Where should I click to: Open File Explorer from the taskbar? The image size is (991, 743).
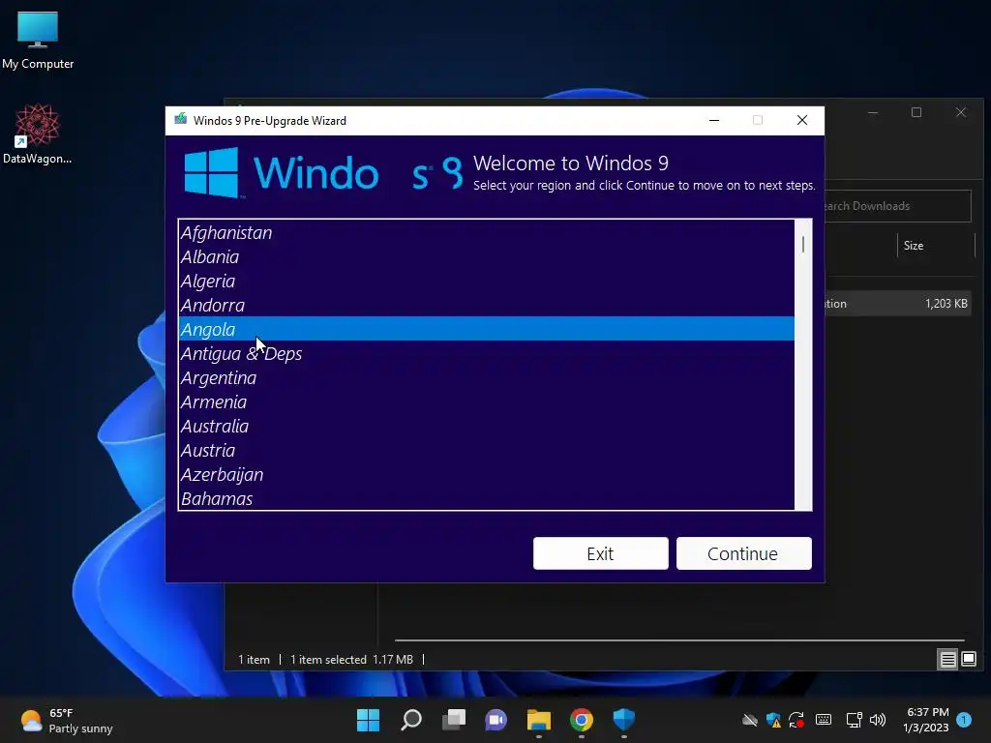click(x=538, y=720)
